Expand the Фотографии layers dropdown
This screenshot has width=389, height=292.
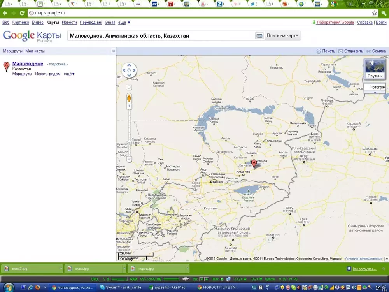[x=375, y=93]
